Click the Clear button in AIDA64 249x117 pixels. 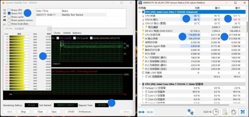(40, 112)
